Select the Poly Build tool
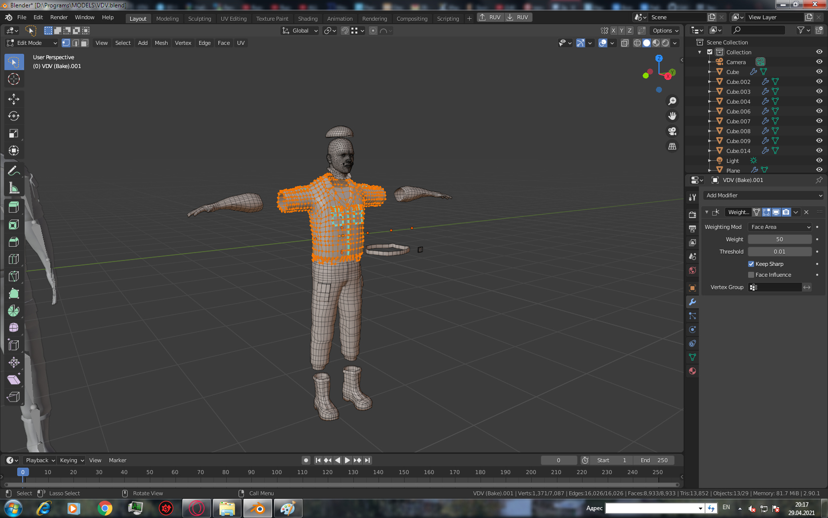This screenshot has height=518, width=828. tap(14, 294)
